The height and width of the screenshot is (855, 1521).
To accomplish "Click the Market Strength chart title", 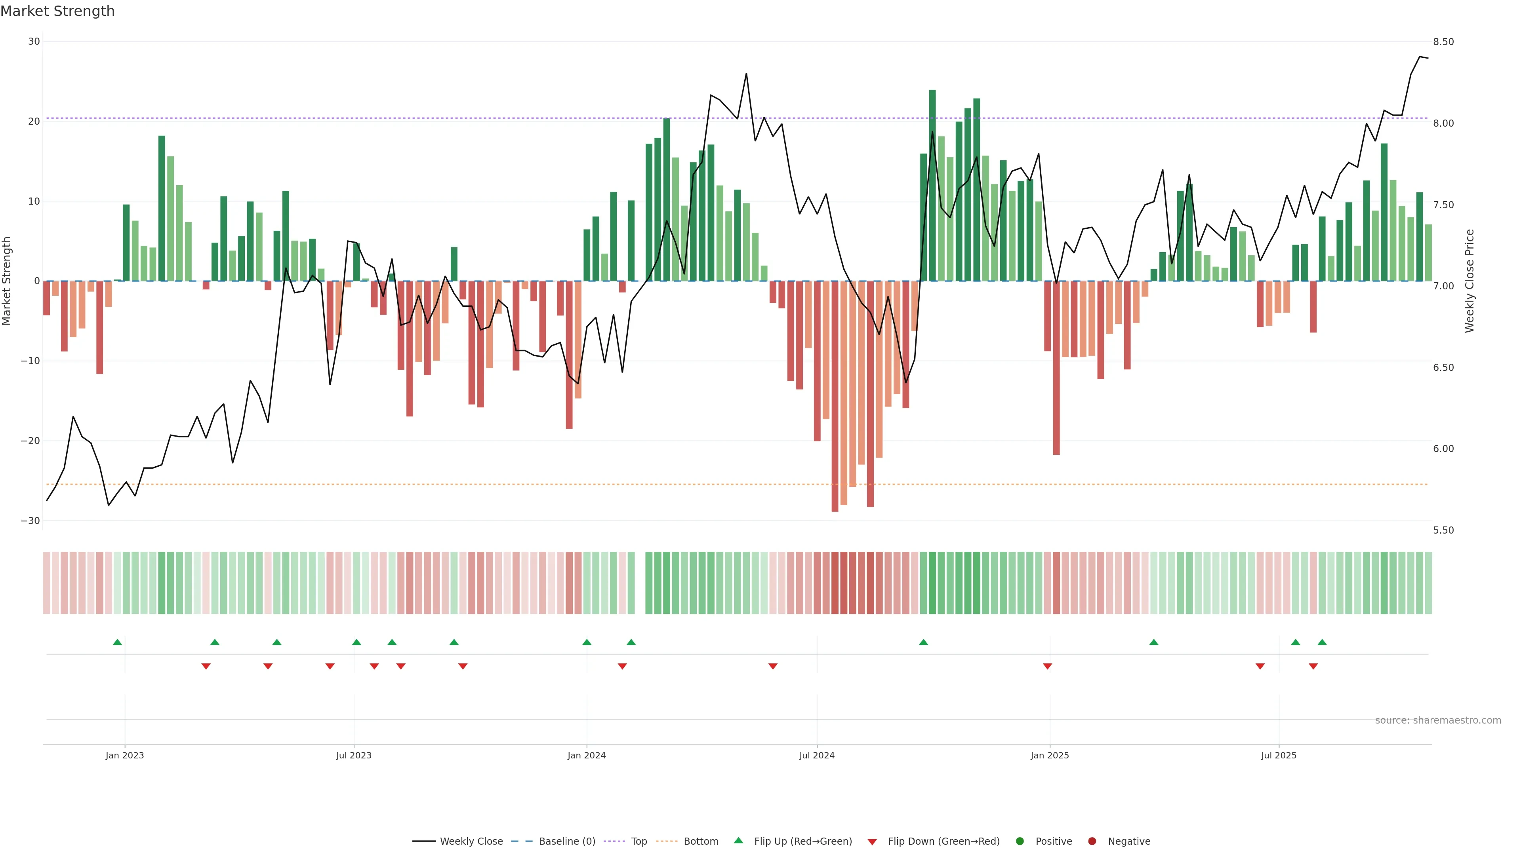I will [57, 11].
